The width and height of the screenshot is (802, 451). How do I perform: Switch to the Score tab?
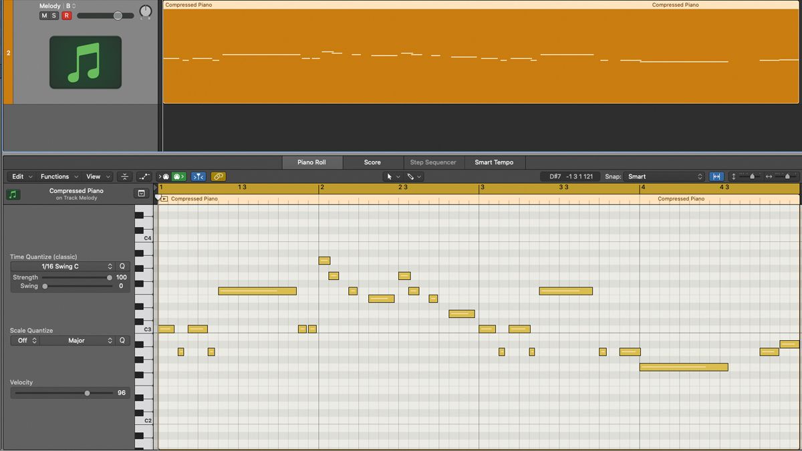[x=373, y=162]
